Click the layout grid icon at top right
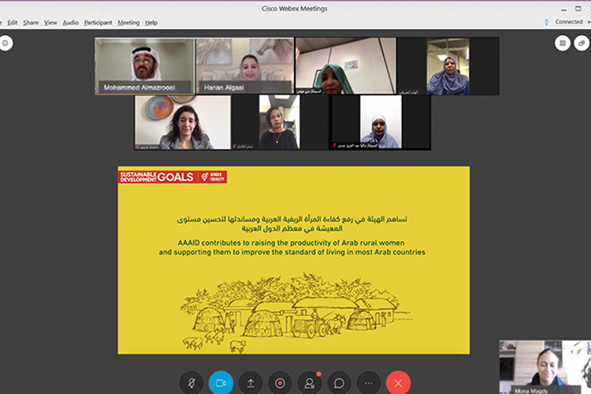 point(563,43)
